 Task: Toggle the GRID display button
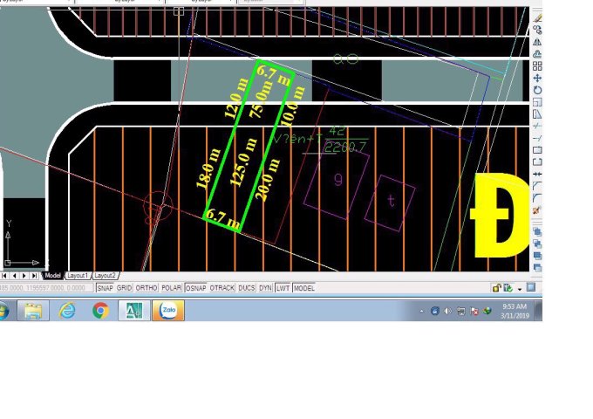(125, 287)
